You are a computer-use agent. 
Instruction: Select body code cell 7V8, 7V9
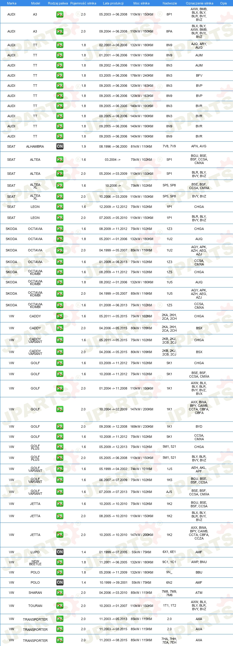(x=169, y=146)
